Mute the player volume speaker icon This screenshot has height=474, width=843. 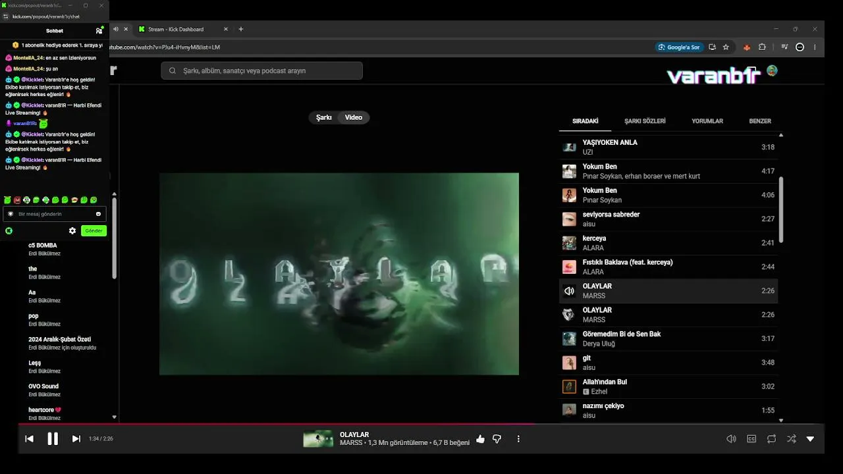(x=731, y=439)
